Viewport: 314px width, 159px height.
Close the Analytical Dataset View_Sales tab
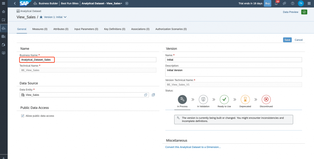(x=127, y=3)
